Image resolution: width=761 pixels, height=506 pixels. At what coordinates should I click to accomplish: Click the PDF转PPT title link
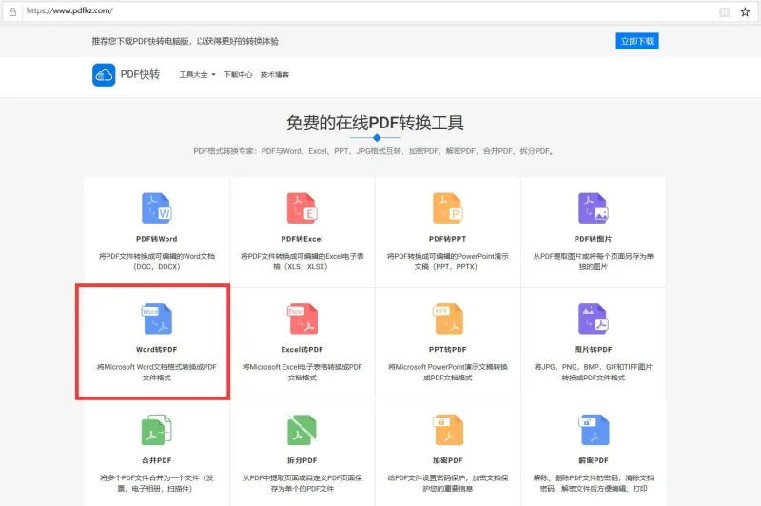(x=447, y=239)
